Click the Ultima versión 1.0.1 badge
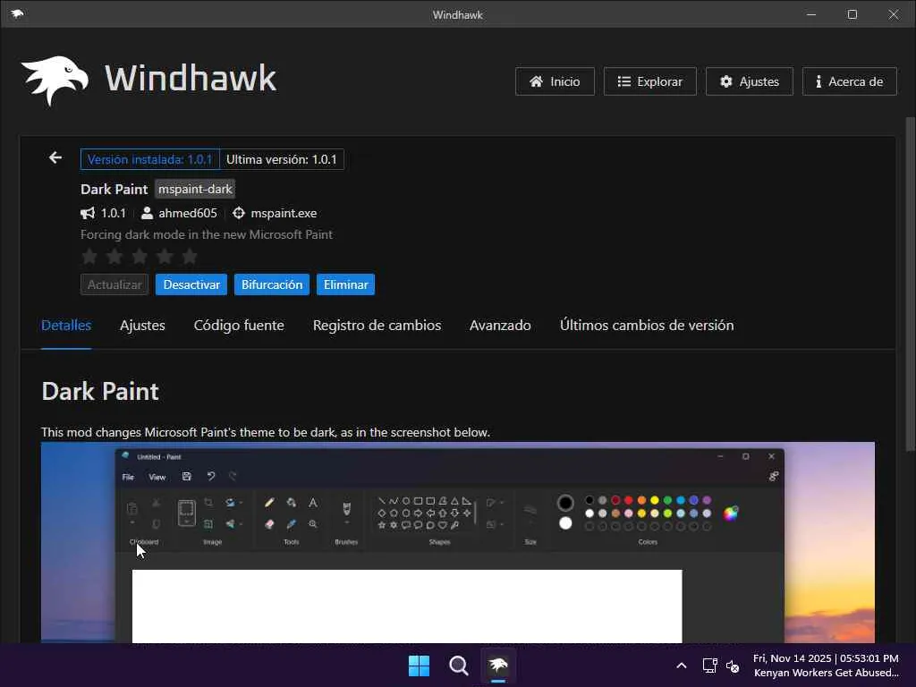Image resolution: width=916 pixels, height=687 pixels. (x=282, y=159)
